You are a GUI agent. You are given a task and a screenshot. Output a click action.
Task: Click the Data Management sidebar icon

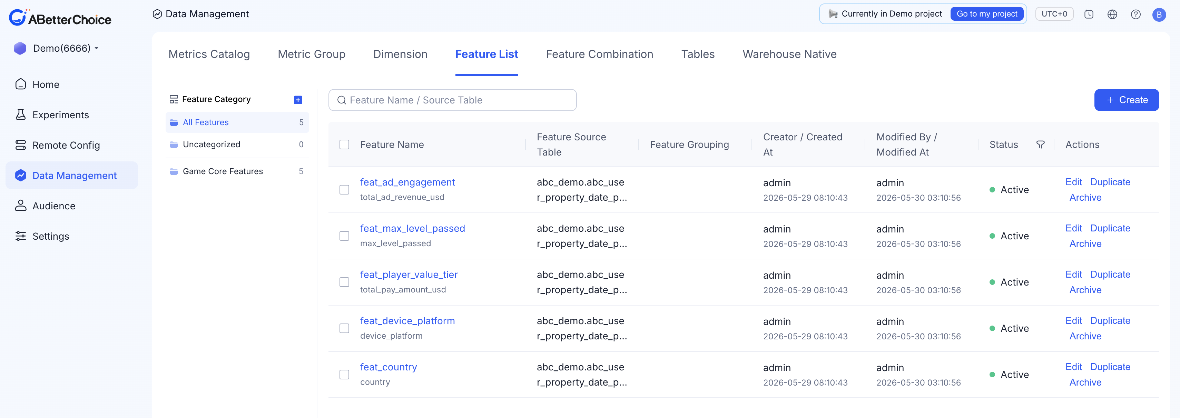(21, 175)
